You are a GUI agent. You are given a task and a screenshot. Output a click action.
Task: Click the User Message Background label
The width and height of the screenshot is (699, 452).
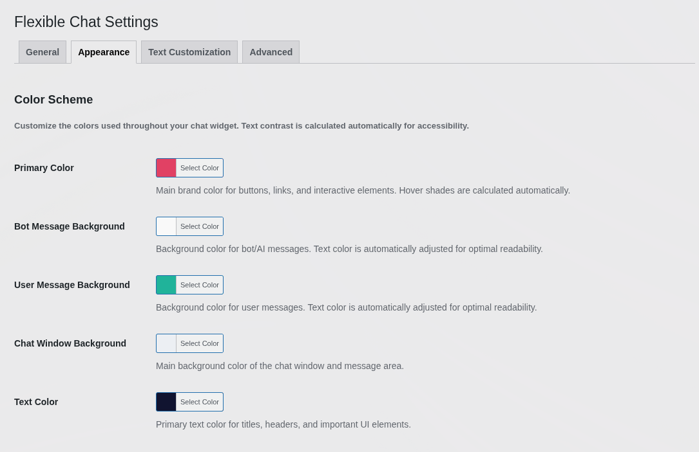pyautogui.click(x=72, y=285)
